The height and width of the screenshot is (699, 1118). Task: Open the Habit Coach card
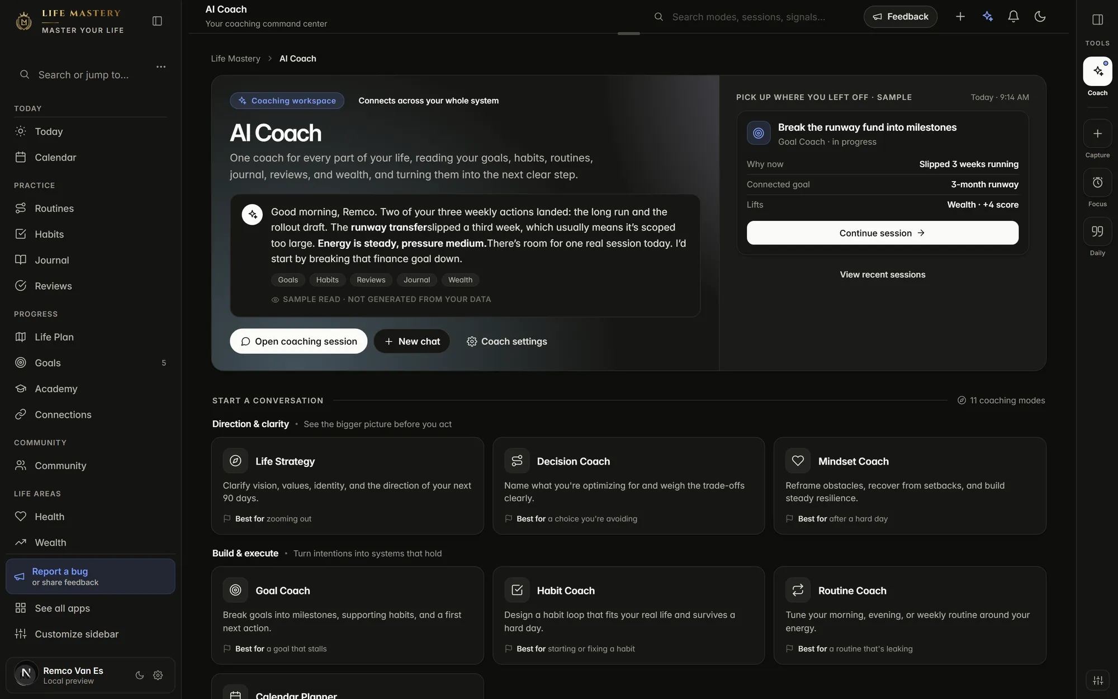pos(628,615)
